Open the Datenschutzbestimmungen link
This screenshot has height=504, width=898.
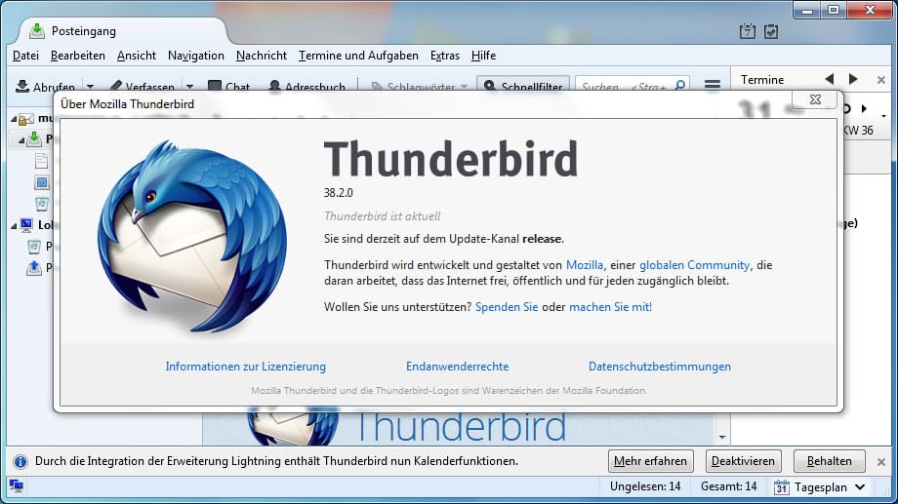(x=660, y=367)
